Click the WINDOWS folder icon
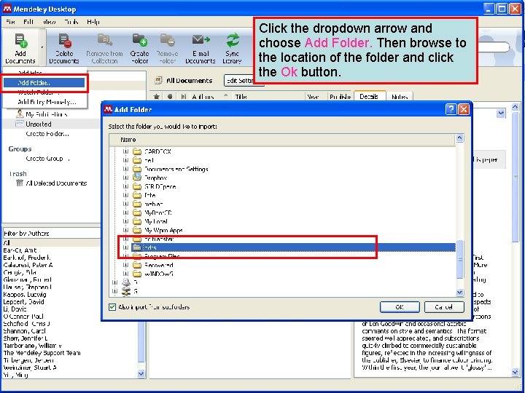Viewport: 525px width, 393px height. point(136,274)
